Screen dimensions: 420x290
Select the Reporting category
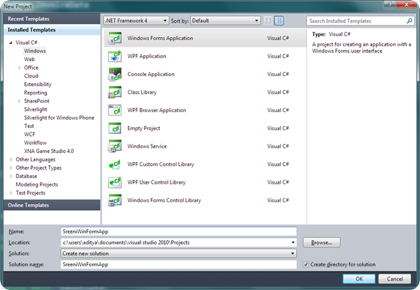[x=35, y=93]
